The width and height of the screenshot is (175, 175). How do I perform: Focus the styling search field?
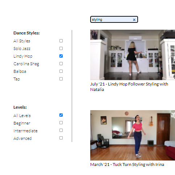pos(112,20)
